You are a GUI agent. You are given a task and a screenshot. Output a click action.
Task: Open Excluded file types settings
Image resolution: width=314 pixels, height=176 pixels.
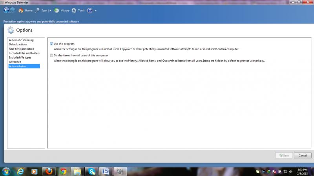click(20, 57)
